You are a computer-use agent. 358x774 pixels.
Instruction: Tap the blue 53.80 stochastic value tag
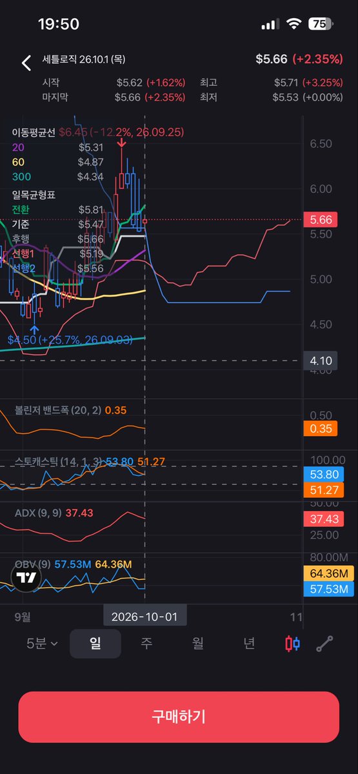click(324, 475)
